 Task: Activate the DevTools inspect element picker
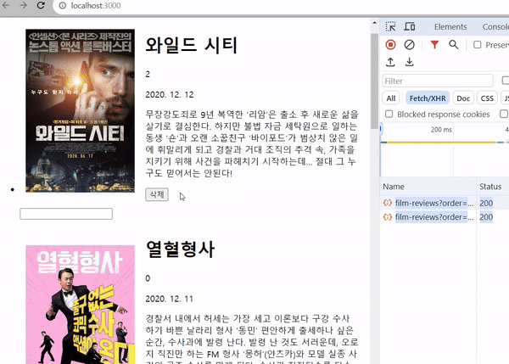click(390, 26)
